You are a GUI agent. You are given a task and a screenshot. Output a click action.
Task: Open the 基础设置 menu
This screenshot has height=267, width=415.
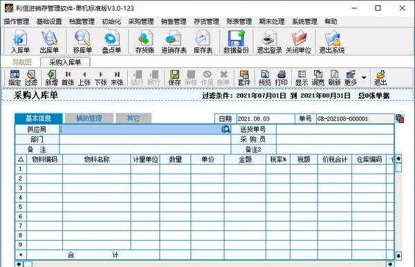click(x=49, y=21)
